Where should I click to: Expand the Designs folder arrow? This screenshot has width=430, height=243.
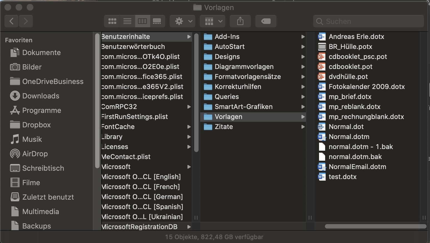coord(303,57)
